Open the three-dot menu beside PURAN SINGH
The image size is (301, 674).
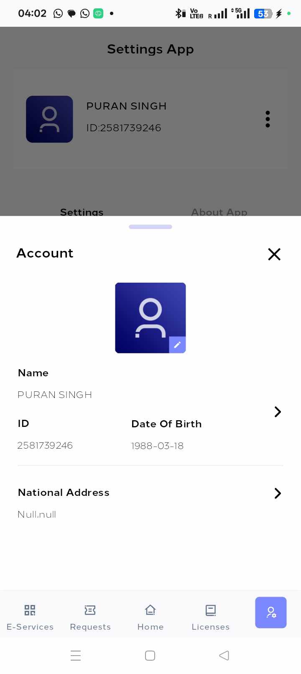click(x=268, y=119)
